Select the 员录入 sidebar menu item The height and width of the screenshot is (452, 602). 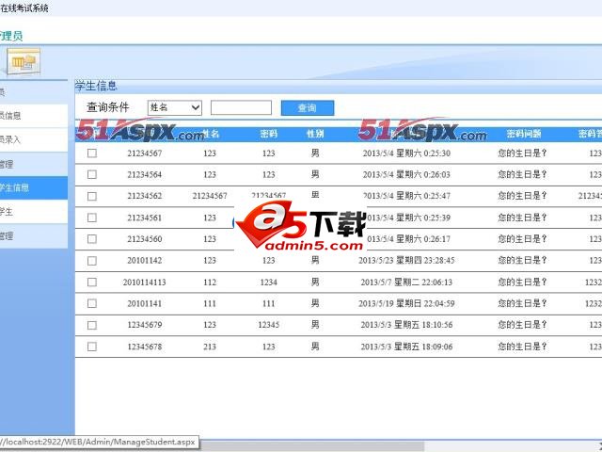(x=34, y=140)
